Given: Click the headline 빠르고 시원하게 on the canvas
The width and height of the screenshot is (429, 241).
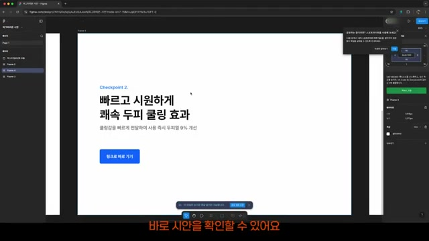Looking at the screenshot, I should coord(137,100).
